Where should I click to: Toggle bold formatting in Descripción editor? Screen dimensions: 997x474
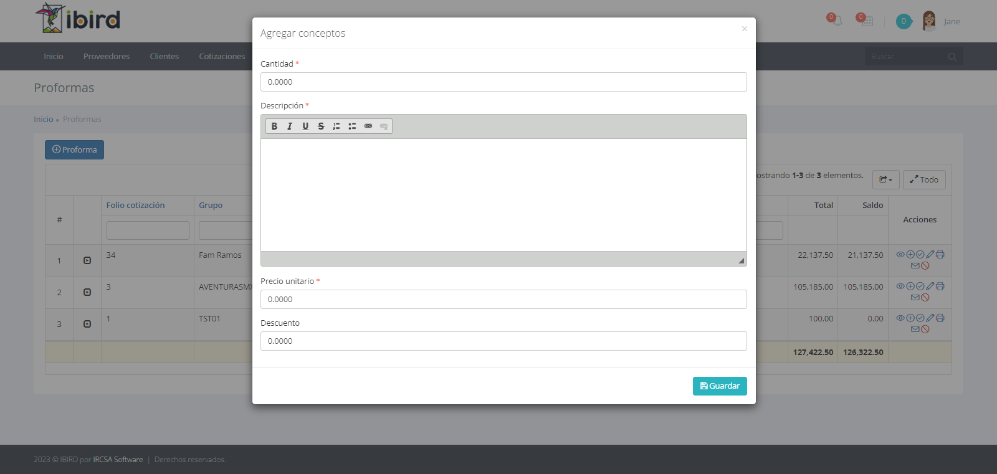pos(274,126)
